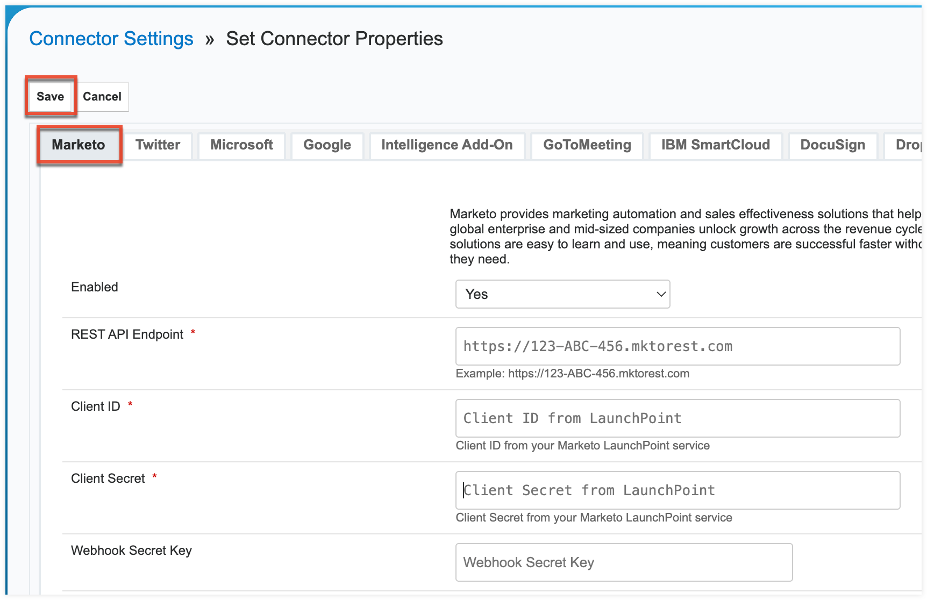Expand the Yes selection chevron

click(x=660, y=294)
